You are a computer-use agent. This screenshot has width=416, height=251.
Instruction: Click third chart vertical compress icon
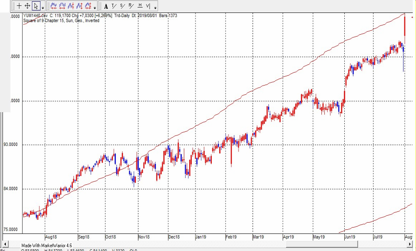click(x=71, y=6)
